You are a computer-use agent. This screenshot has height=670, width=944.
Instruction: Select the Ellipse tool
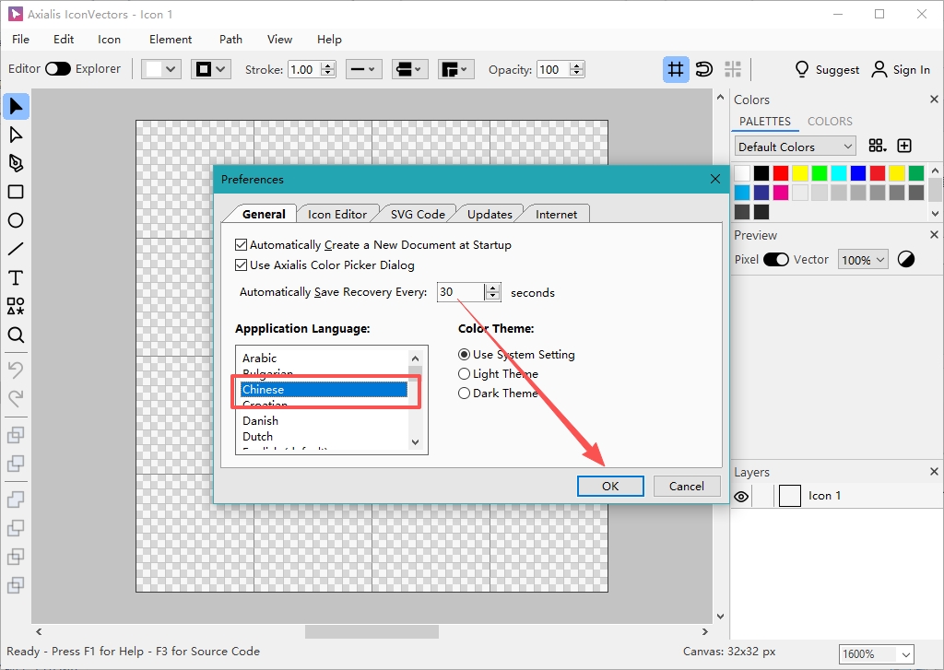click(x=16, y=220)
